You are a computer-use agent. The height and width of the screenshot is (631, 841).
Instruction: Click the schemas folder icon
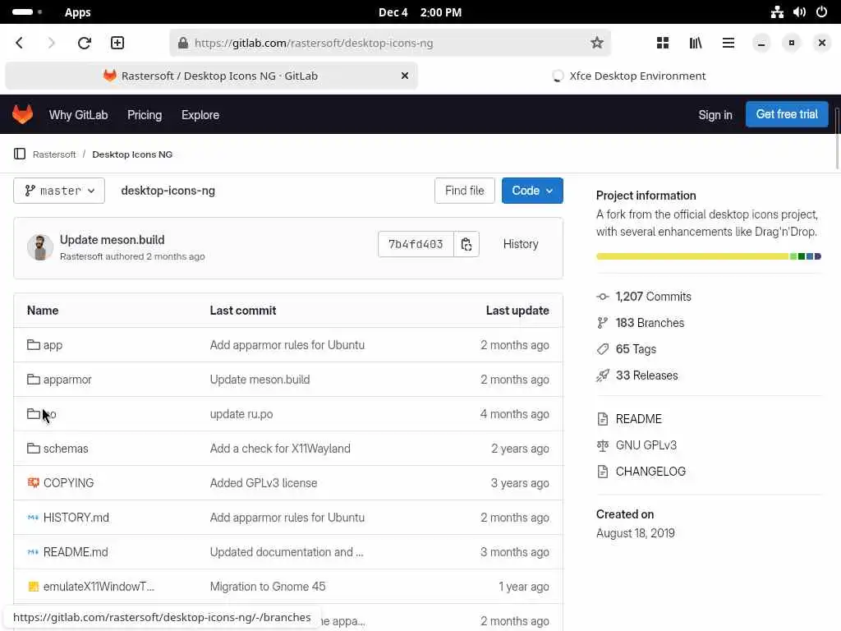(33, 448)
